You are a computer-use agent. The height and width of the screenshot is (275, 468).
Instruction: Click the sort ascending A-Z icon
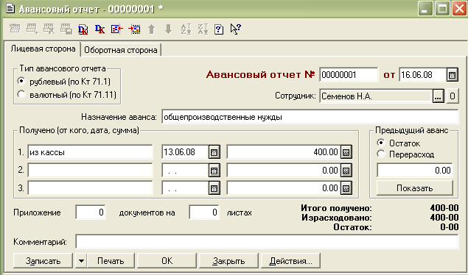tap(186, 29)
